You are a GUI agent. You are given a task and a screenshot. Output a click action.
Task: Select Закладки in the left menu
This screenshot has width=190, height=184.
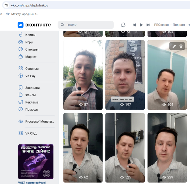(32, 88)
